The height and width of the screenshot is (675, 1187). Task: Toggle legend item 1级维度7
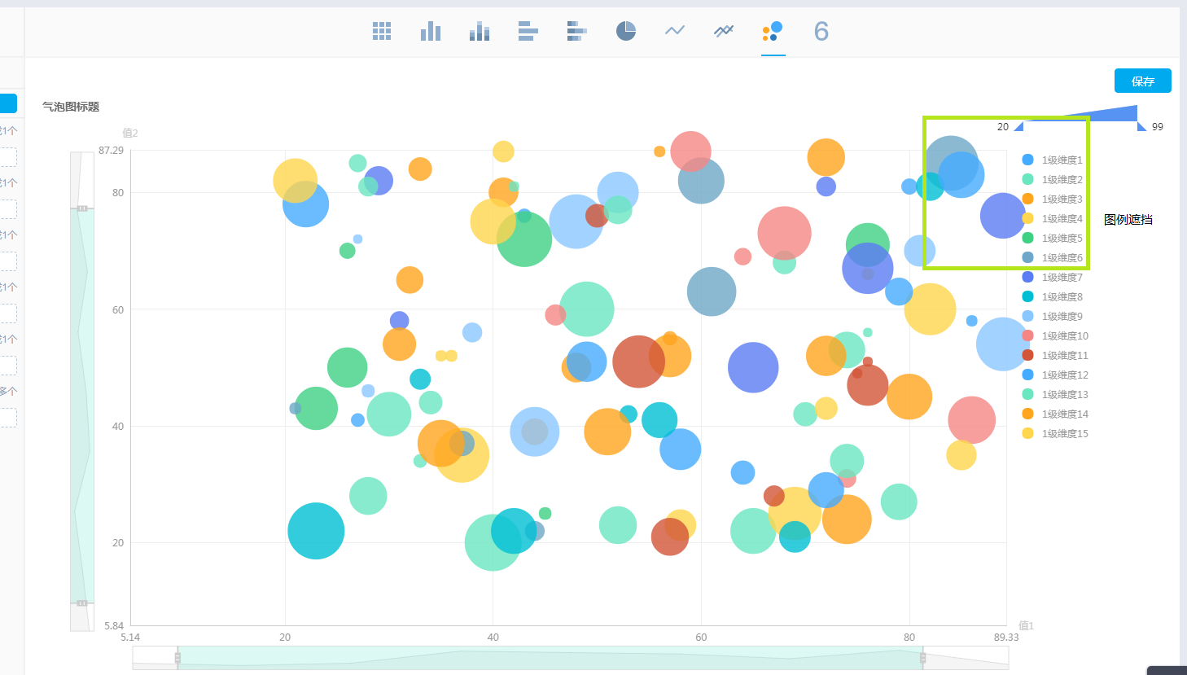[x=1058, y=277]
